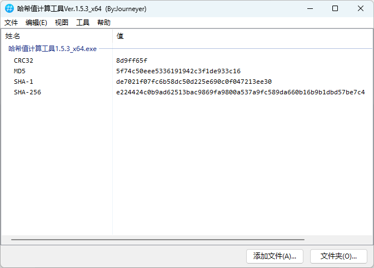
Task: Select the MD5 row label
Action: click(20, 71)
